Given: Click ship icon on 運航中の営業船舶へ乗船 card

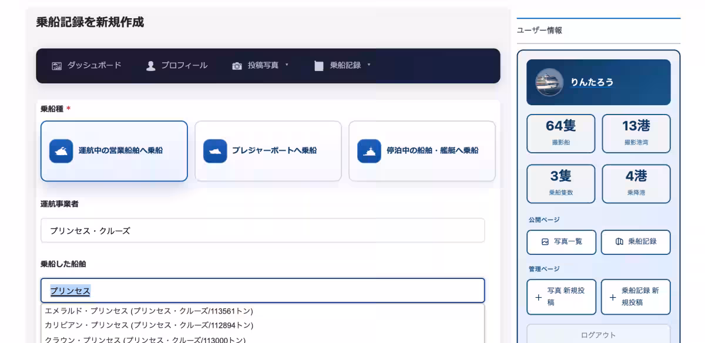Looking at the screenshot, I should click(x=61, y=151).
